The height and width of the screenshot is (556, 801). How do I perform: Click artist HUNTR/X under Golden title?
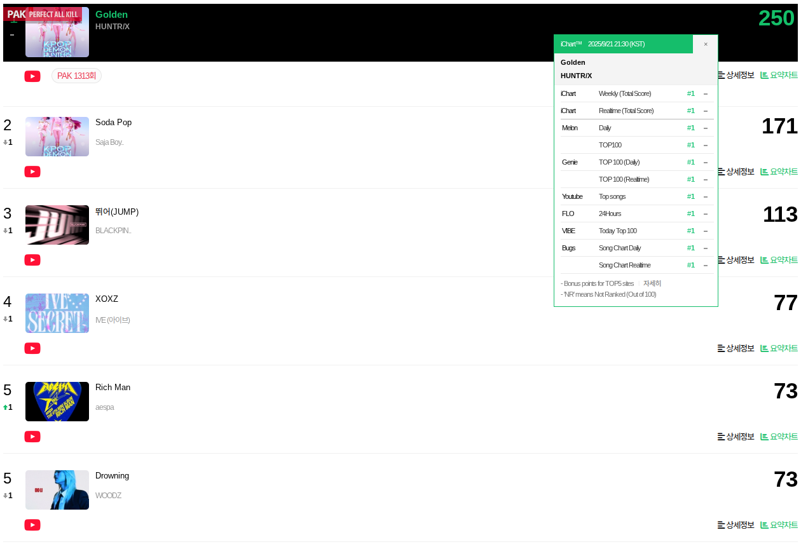[x=113, y=27]
